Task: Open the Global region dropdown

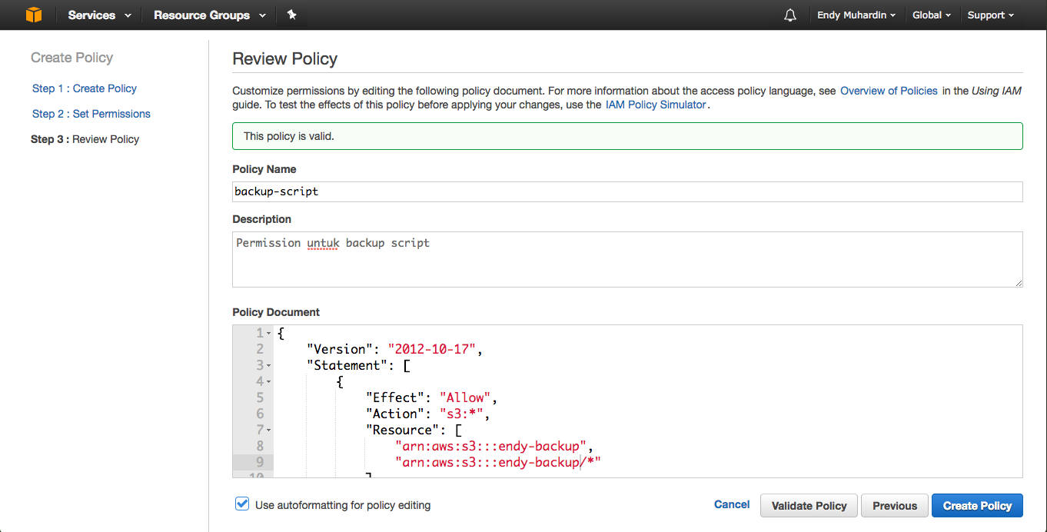Action: tap(932, 15)
